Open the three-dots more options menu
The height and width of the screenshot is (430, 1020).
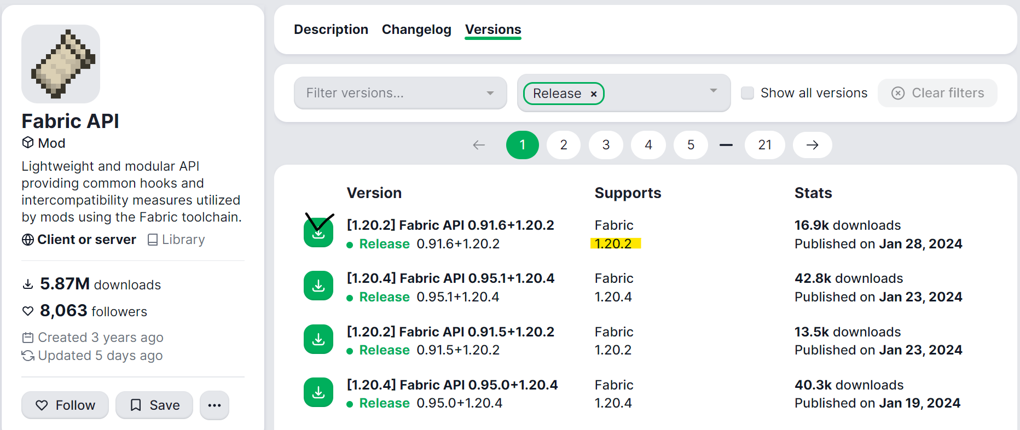coord(215,405)
